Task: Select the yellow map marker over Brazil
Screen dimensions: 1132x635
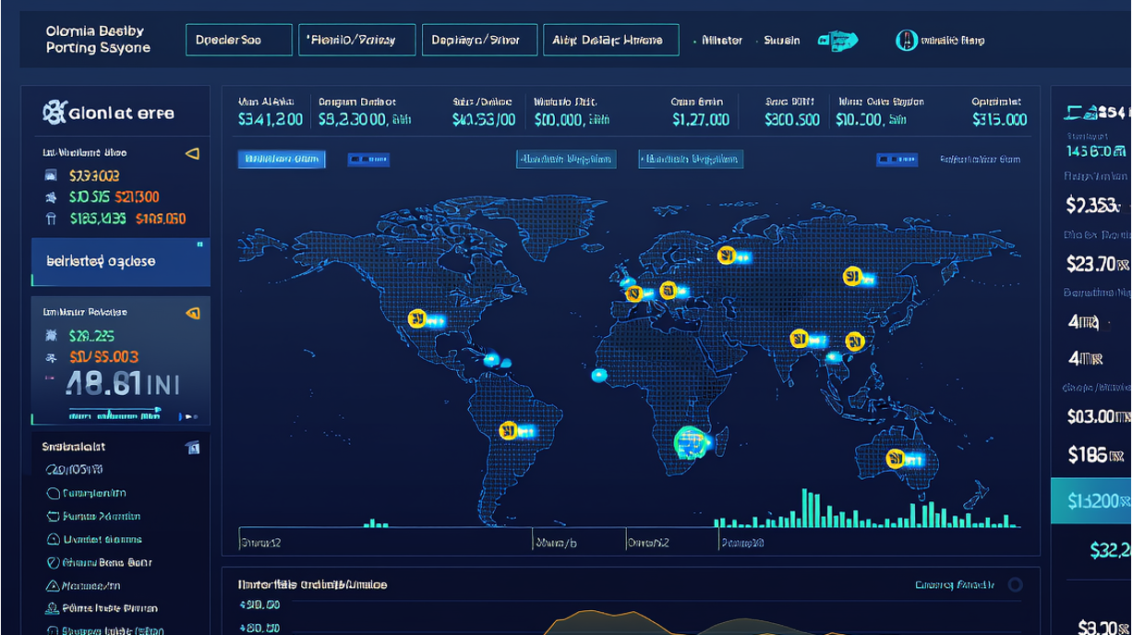Action: [x=508, y=430]
